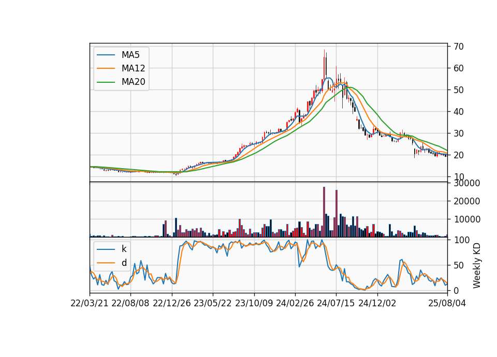The height and width of the screenshot is (357, 497).
Task: Click the d legend label
Action: point(124,263)
